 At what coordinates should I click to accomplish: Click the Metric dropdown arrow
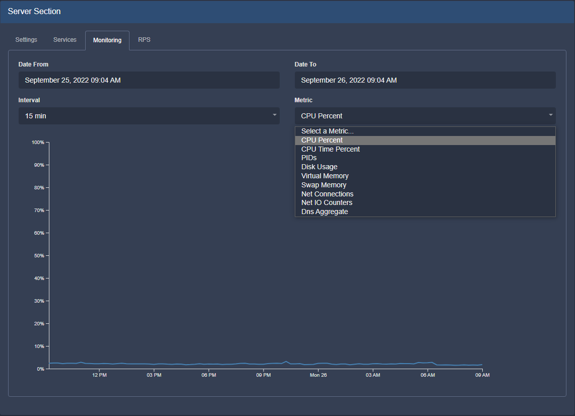[x=551, y=115]
